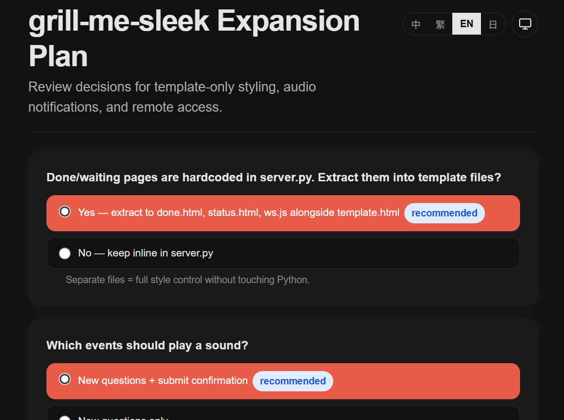Click the recommended badge on the sound option
564x420 pixels.
[x=293, y=381]
